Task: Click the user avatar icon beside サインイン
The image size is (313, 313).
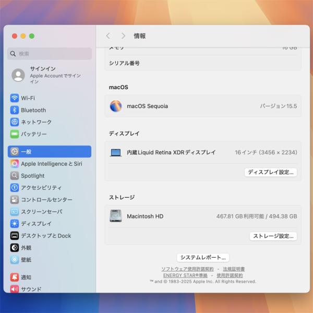Action: 18,75
